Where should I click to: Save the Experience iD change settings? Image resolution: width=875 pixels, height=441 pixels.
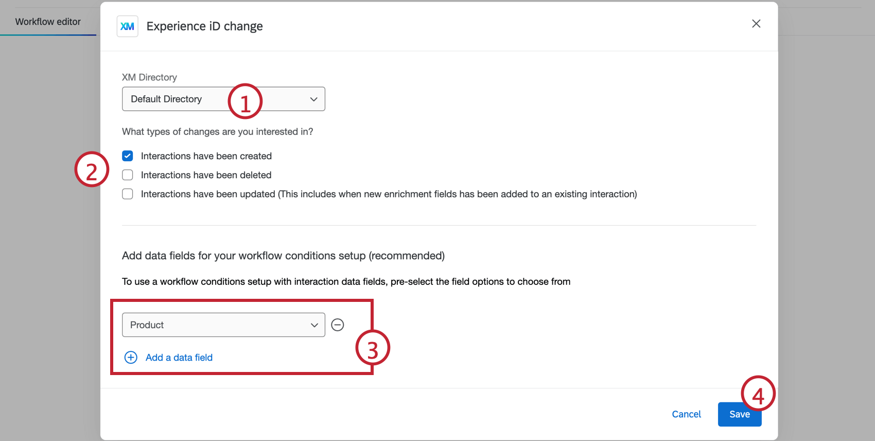740,414
